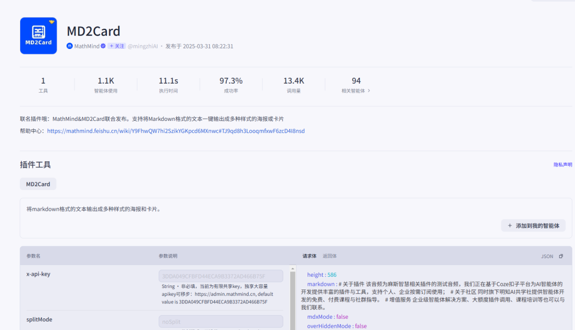Switch to the 请求体 tab
Viewport: 575px width, 330px height.
click(309, 256)
